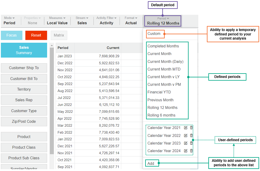Open the Activity Filter dropdown
This screenshot has width=260, height=171.
point(107,21)
